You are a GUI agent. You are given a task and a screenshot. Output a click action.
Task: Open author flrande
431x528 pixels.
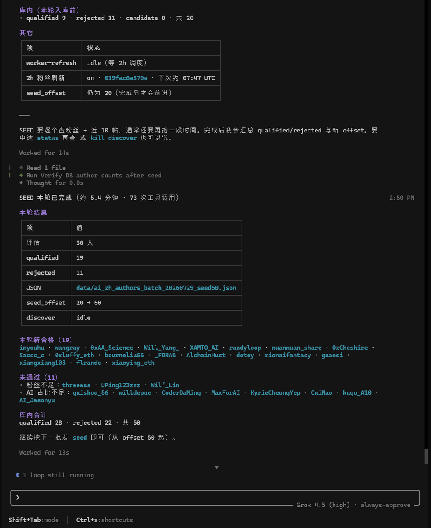pos(89,363)
